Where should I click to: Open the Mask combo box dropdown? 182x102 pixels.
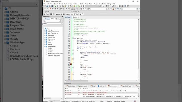click(x=62, y=24)
